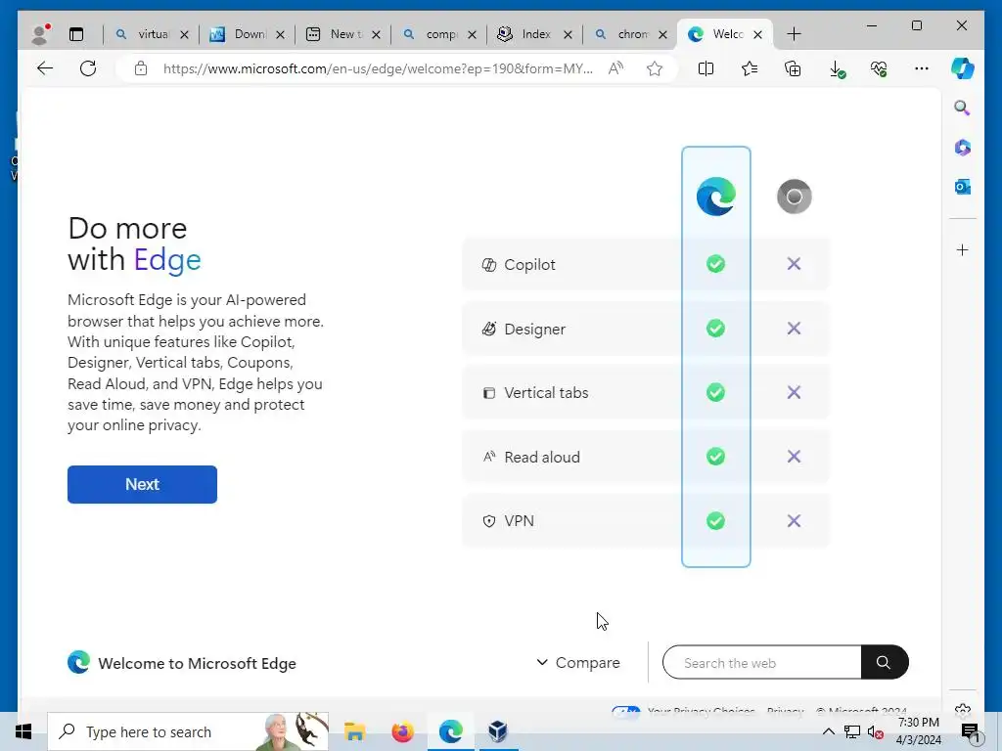Launch Copilot from the toolbar
This screenshot has width=1002, height=751.
click(963, 68)
